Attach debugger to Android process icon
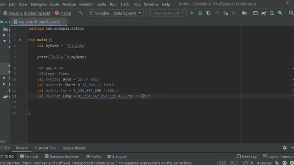This screenshot has width=294, height=165. [226, 13]
